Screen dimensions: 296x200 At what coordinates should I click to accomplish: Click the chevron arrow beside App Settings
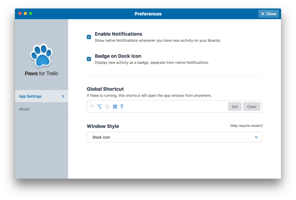pyautogui.click(x=63, y=96)
